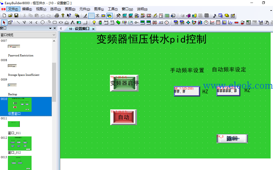Insert the clock timer object
The image size is (273, 170).
tap(167, 22)
